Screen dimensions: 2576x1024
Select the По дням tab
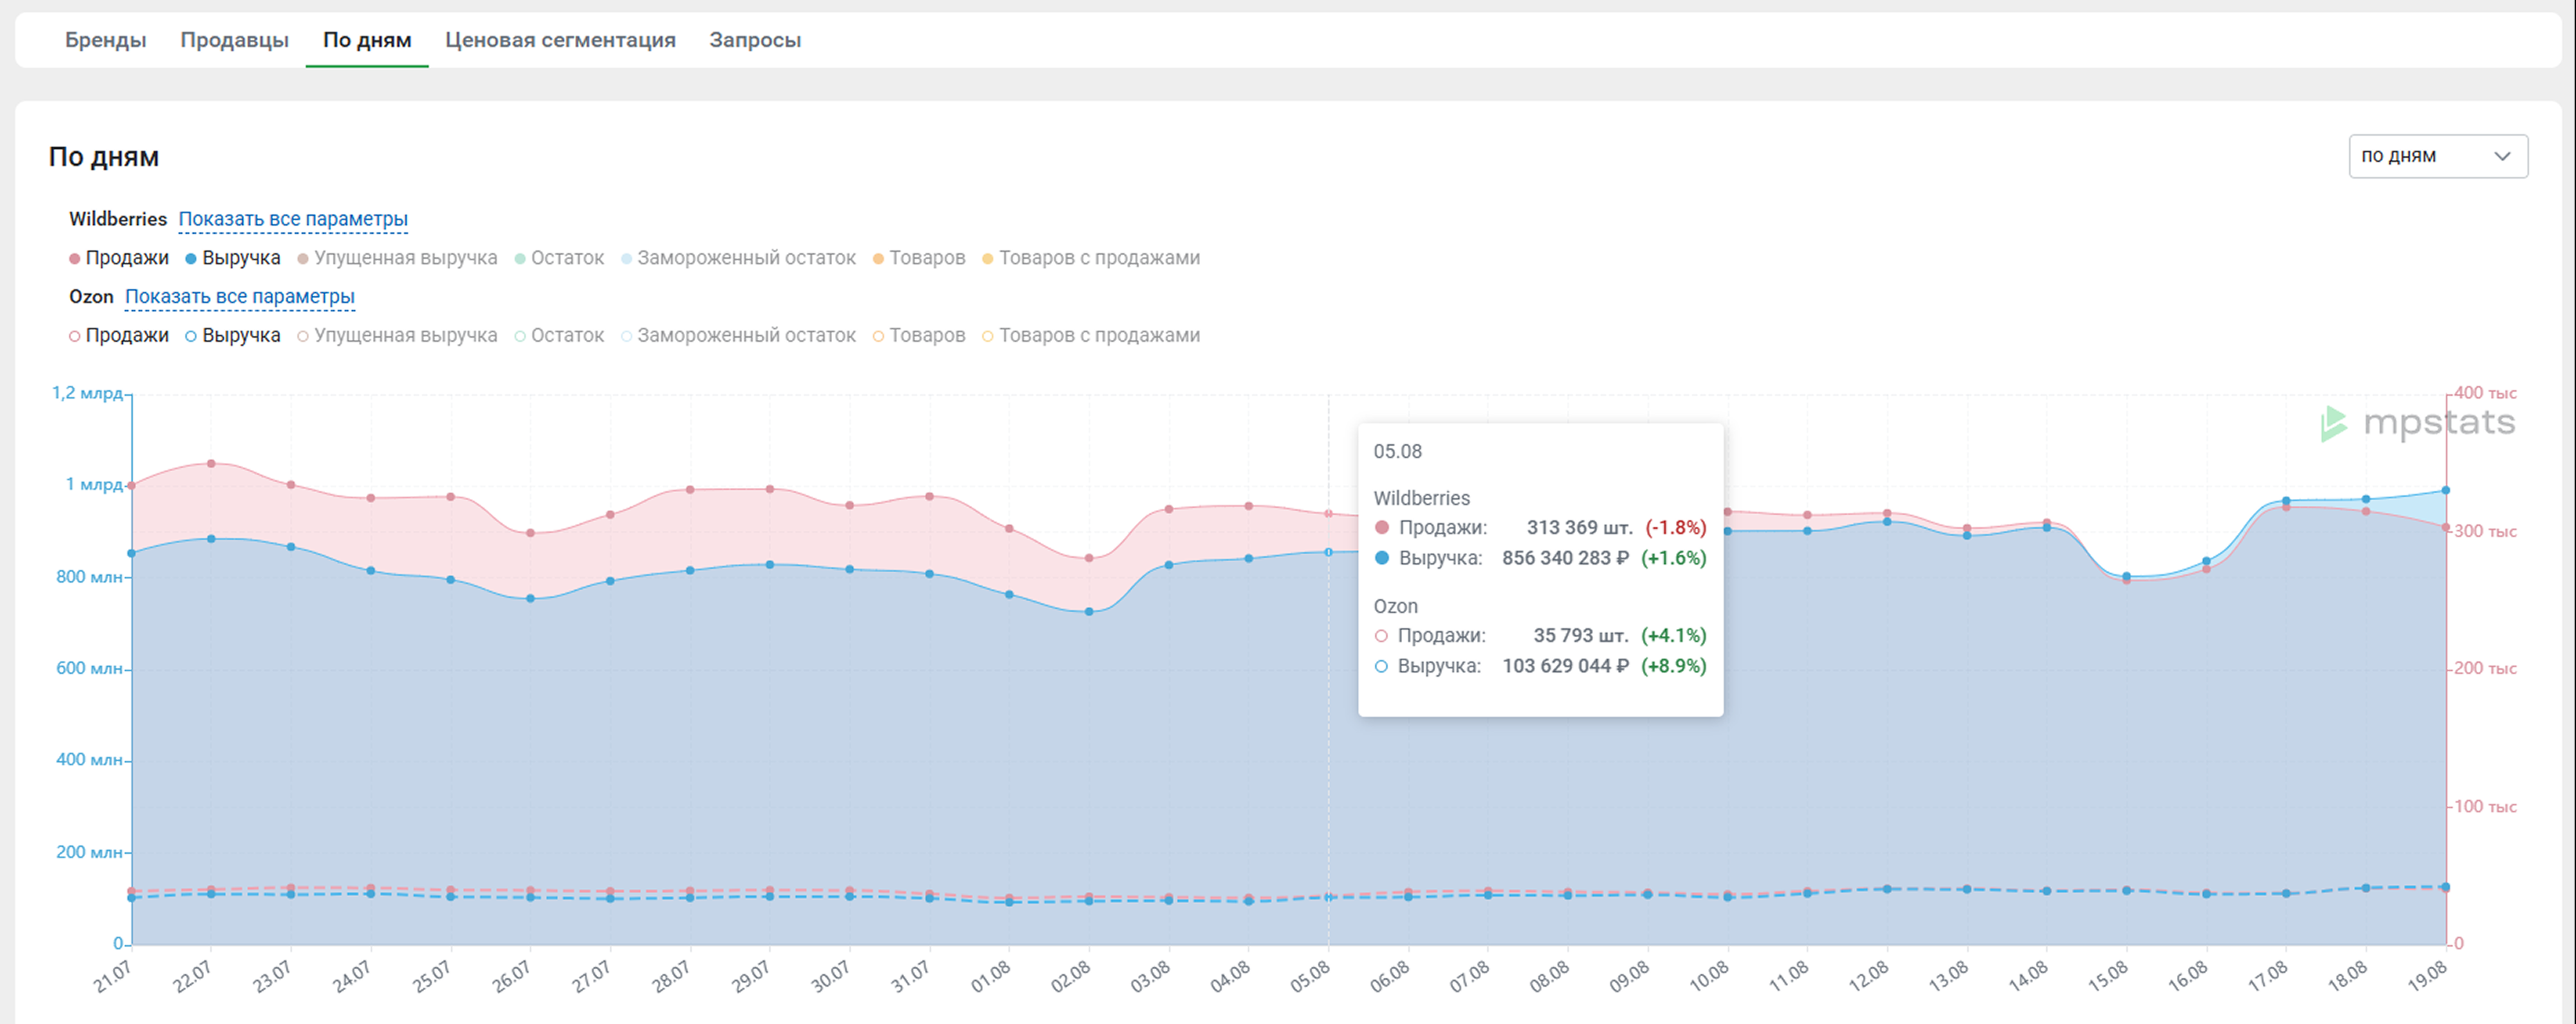click(367, 40)
